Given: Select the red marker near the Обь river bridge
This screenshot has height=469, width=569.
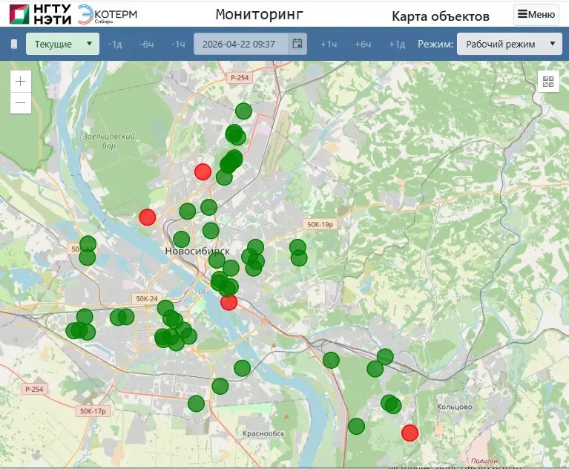Looking at the screenshot, I should pyautogui.click(x=229, y=302).
